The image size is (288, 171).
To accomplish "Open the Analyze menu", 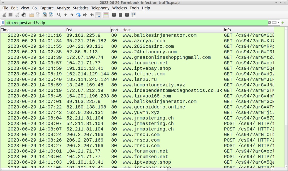I will [x=63, y=8].
